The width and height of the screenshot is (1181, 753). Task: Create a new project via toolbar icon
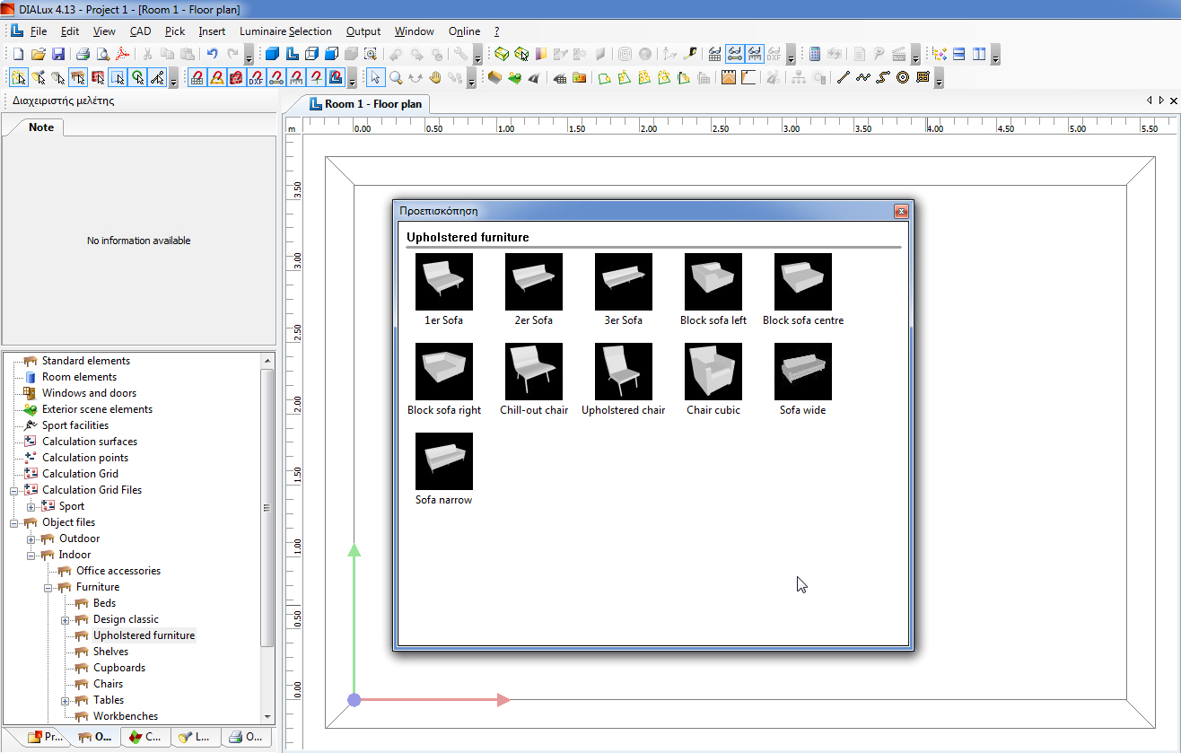(x=18, y=54)
